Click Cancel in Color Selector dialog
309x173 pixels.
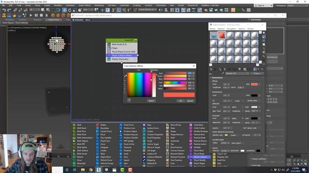[x=190, y=101]
